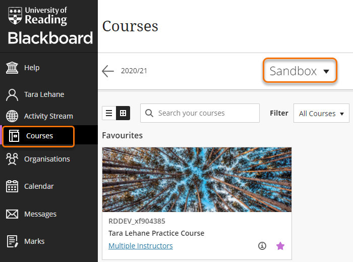Viewport: 353px width, 262px height.
Task: Open Tara Lehane profile icon
Action: pyautogui.click(x=12, y=94)
